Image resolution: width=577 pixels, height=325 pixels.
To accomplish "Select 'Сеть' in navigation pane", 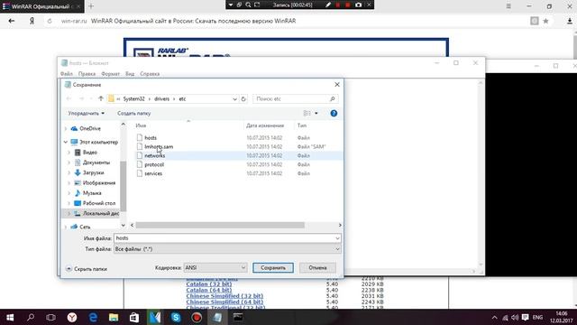I will (x=85, y=227).
